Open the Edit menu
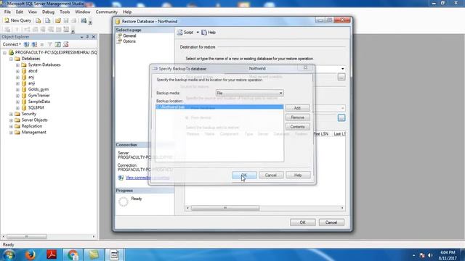 [x=20, y=12]
